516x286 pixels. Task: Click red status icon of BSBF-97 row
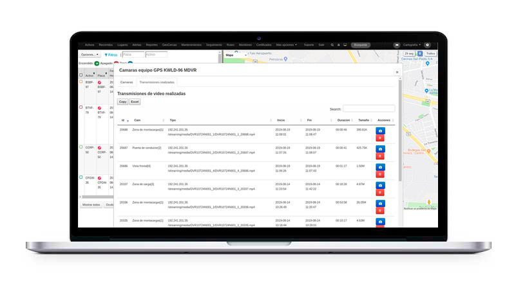(x=99, y=82)
